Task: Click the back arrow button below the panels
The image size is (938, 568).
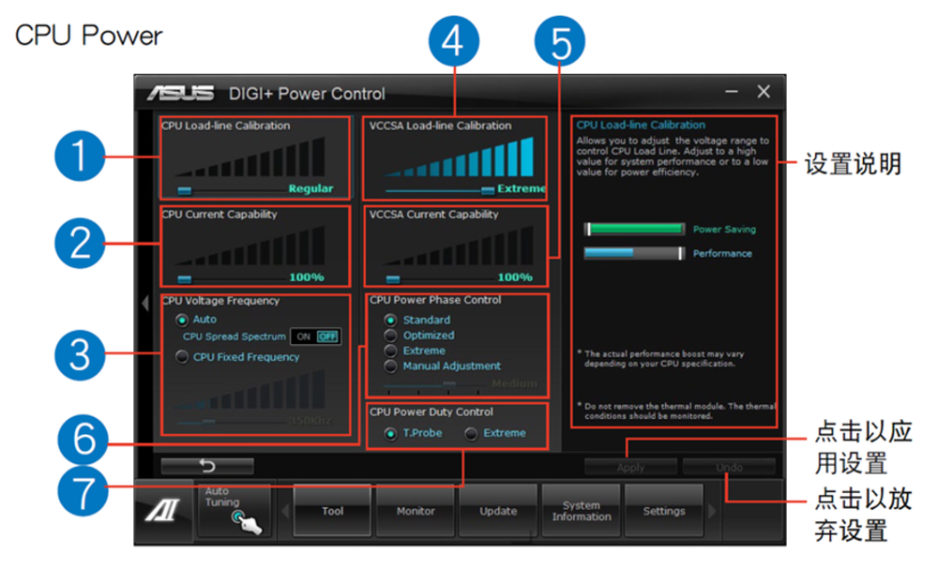Action: coord(207,466)
